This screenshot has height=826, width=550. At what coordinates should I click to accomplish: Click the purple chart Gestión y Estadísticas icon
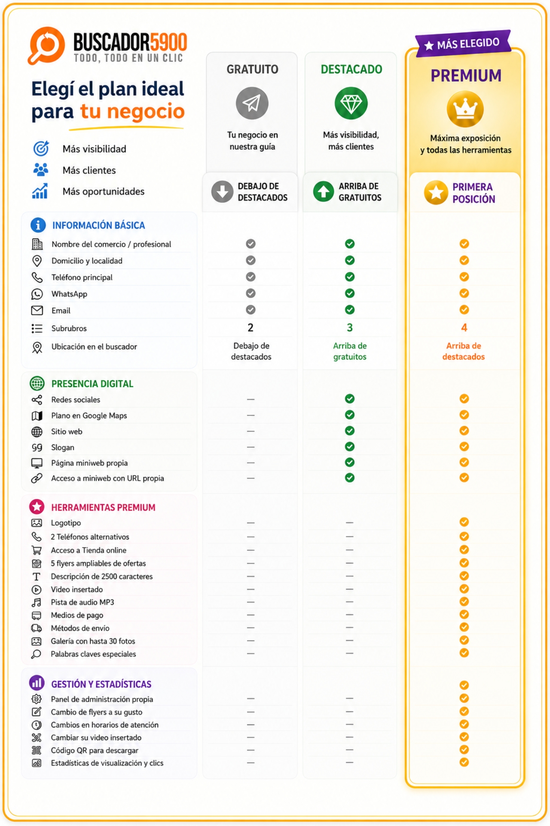point(37,683)
